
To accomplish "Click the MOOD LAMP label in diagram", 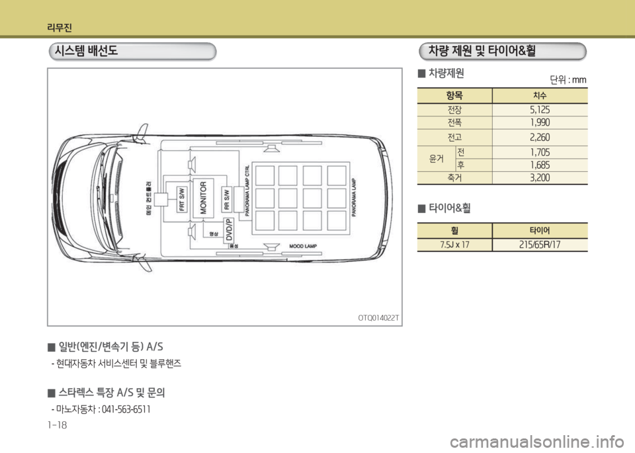I will [304, 245].
